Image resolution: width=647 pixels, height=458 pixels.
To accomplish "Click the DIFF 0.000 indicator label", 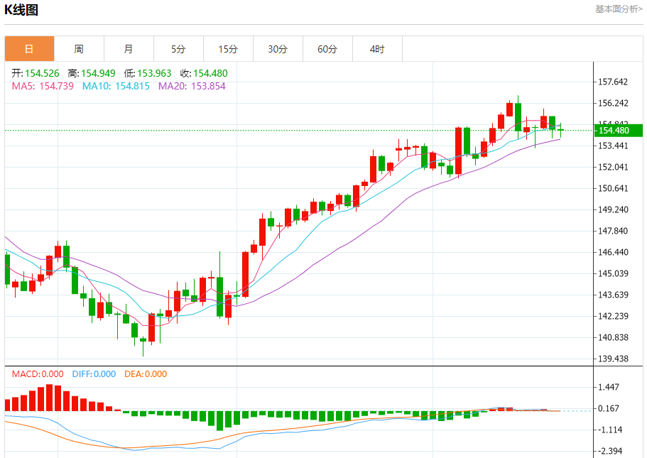I will point(94,374).
